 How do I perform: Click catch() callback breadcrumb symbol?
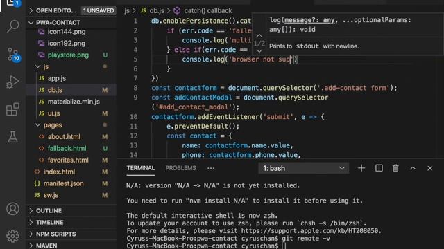point(208,11)
